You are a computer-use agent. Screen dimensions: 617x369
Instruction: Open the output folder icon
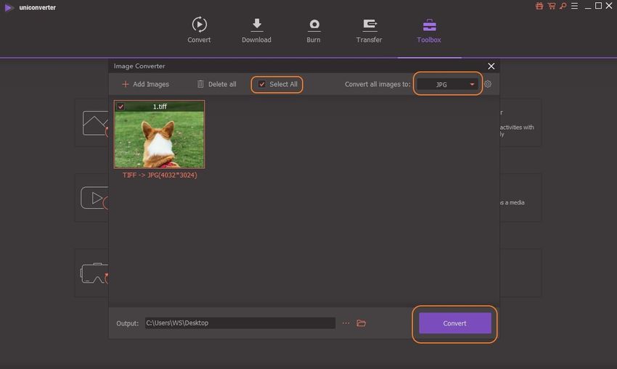[x=361, y=323]
